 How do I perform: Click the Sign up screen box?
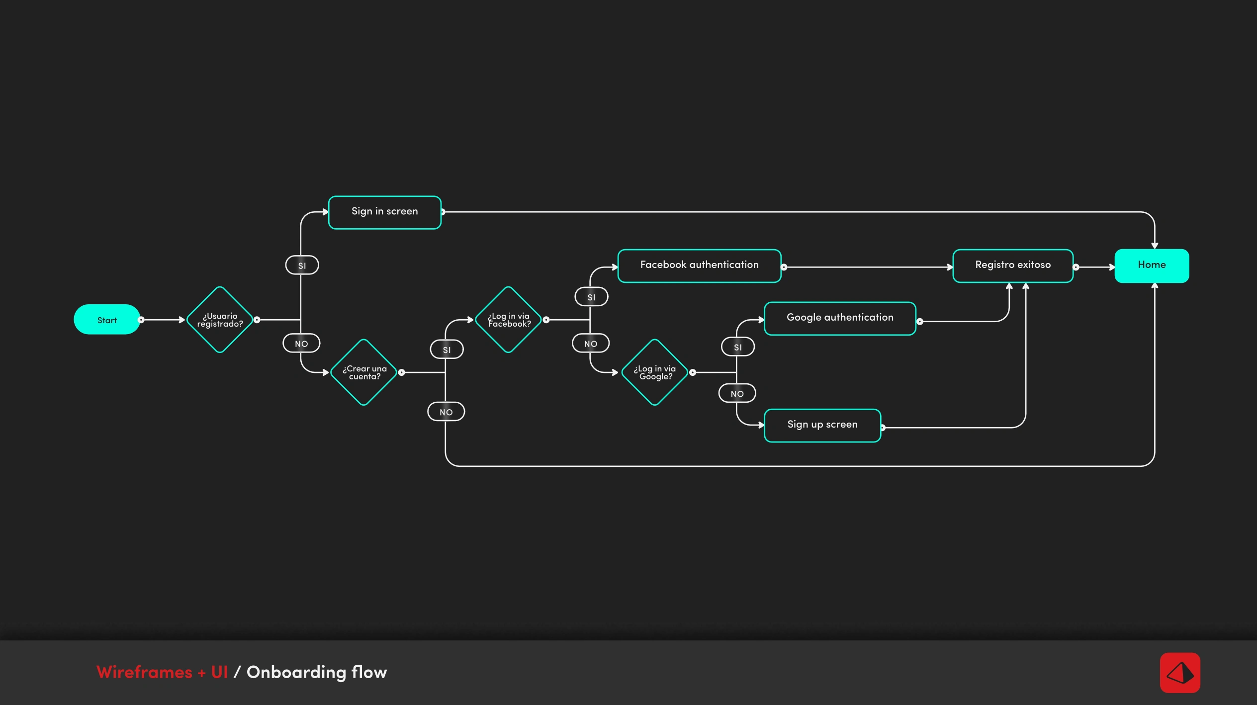coord(822,425)
